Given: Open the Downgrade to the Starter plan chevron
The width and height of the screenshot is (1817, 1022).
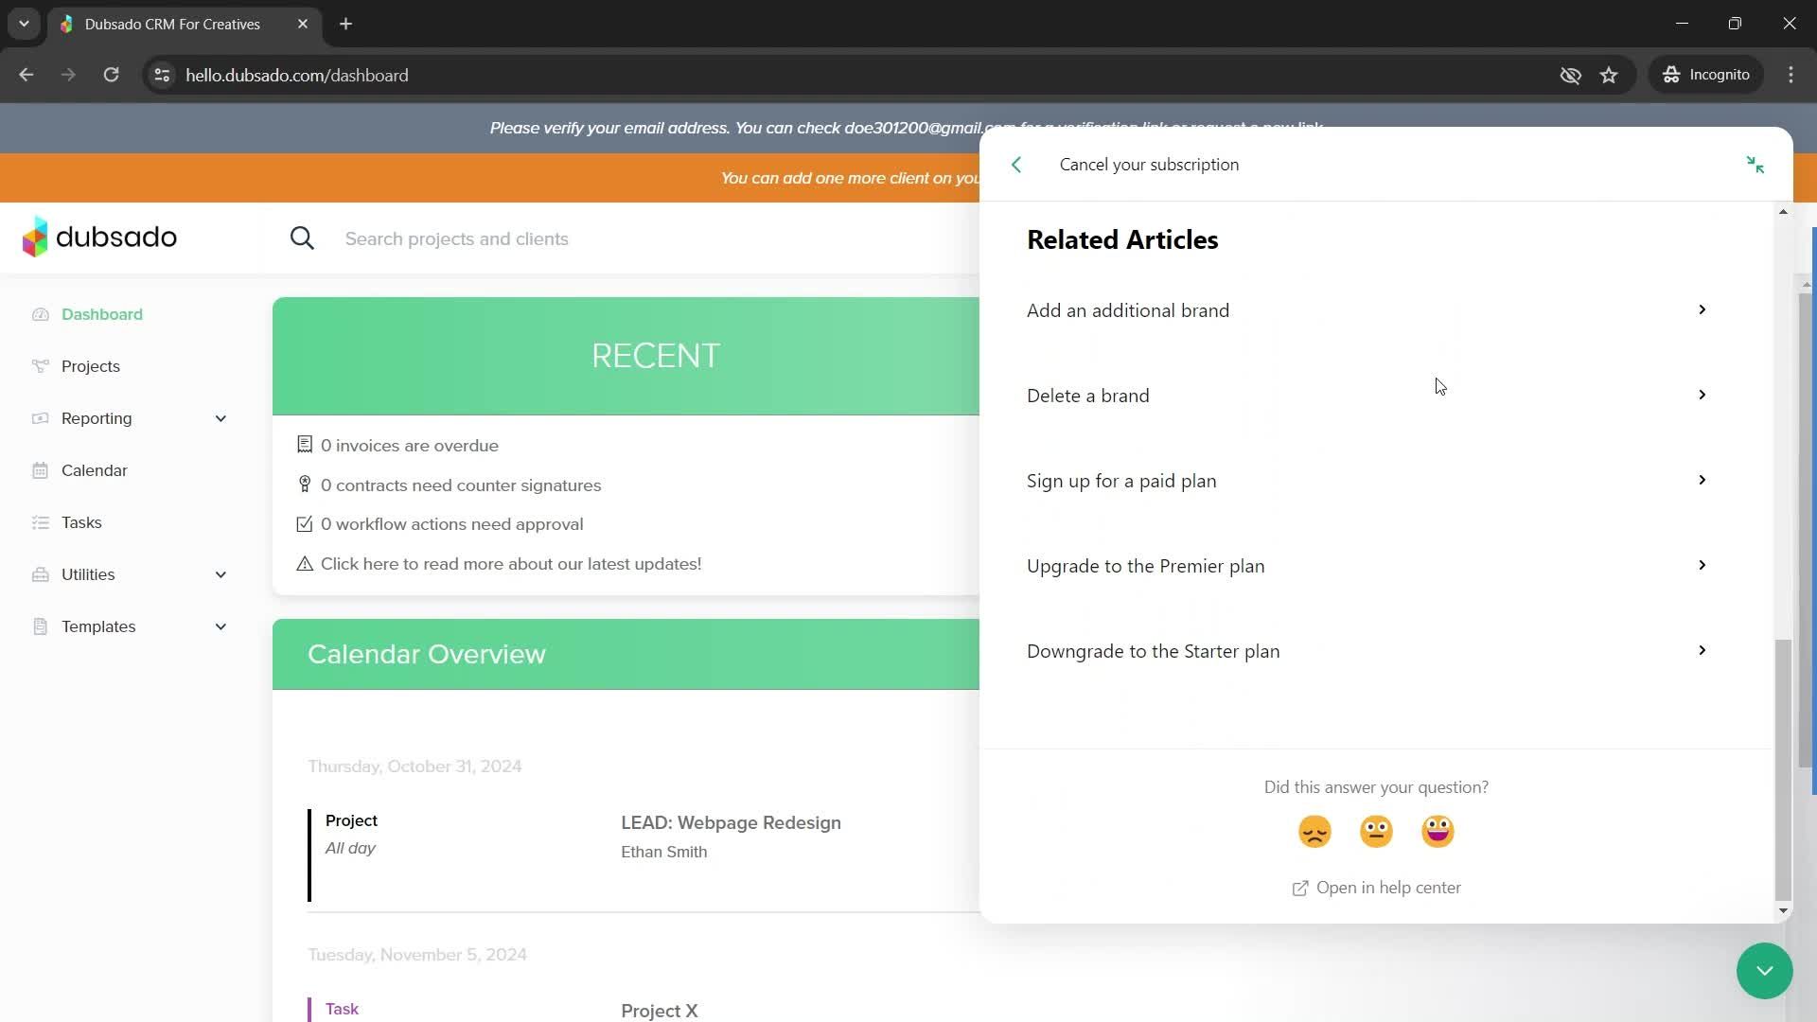Looking at the screenshot, I should tap(1702, 650).
